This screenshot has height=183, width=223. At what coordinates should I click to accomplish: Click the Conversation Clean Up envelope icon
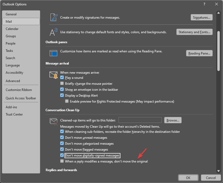(54, 121)
